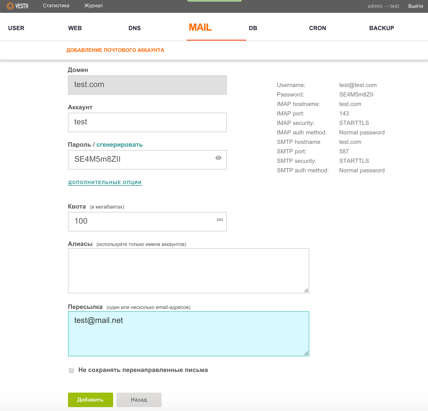Open 'Статистика' in top bar

[x=56, y=6]
